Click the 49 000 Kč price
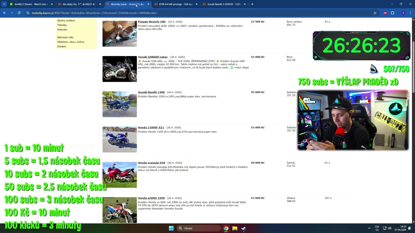 257,163
